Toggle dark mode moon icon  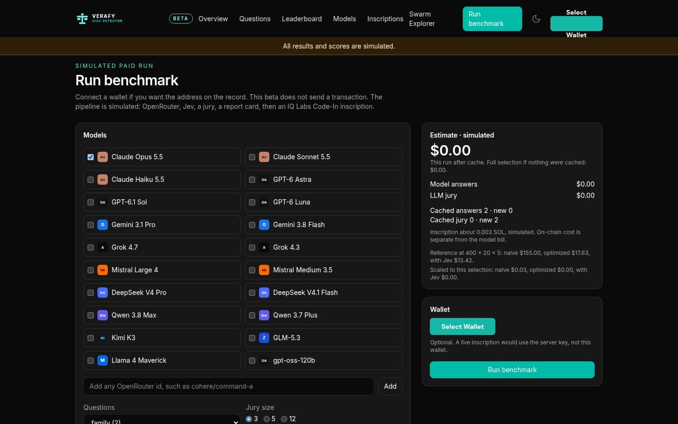coord(536,19)
